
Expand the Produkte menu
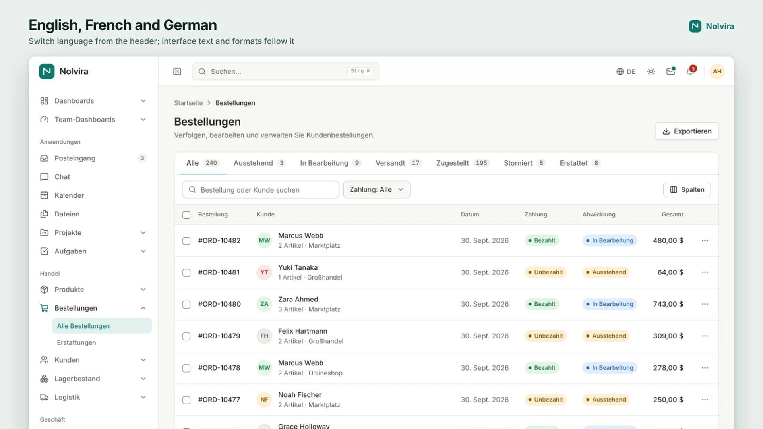point(93,290)
